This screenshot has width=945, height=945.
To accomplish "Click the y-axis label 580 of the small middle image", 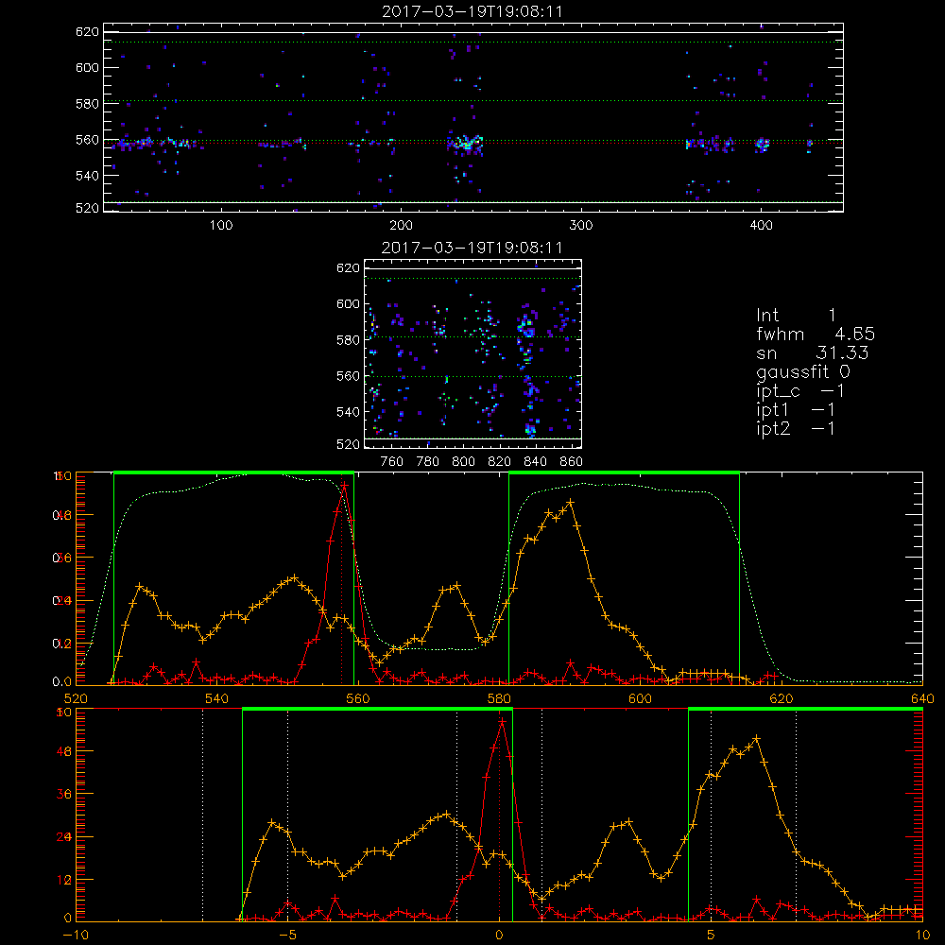I will click(348, 340).
